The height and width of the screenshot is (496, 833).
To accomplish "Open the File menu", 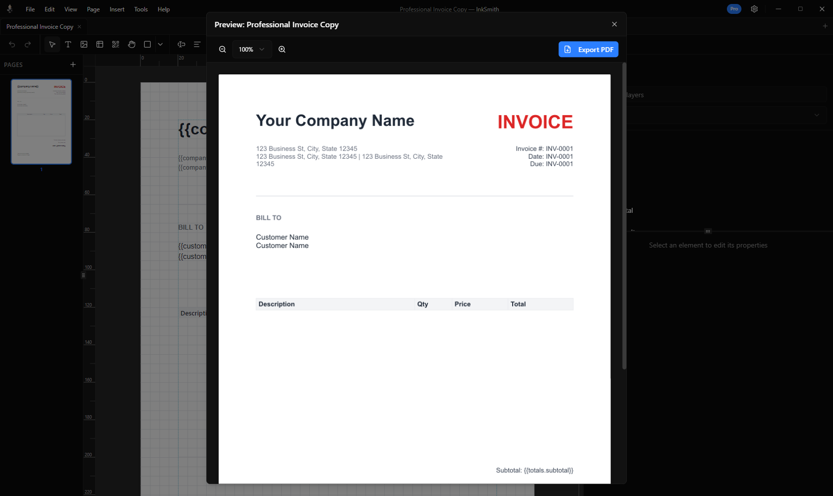I will [30, 9].
